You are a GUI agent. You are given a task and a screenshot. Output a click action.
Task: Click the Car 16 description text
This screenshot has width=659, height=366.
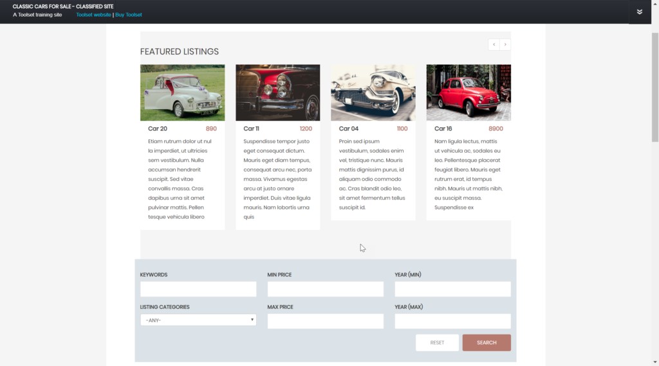pos(469,175)
